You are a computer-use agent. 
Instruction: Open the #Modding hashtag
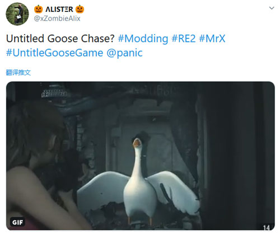[143, 39]
